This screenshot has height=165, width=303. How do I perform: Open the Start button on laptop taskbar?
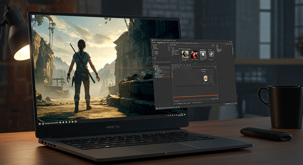(x=40, y=124)
